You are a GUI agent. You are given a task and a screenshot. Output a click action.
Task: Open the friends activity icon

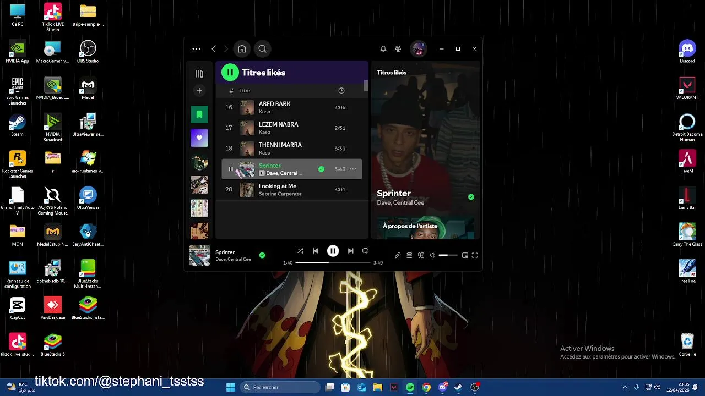click(x=398, y=49)
